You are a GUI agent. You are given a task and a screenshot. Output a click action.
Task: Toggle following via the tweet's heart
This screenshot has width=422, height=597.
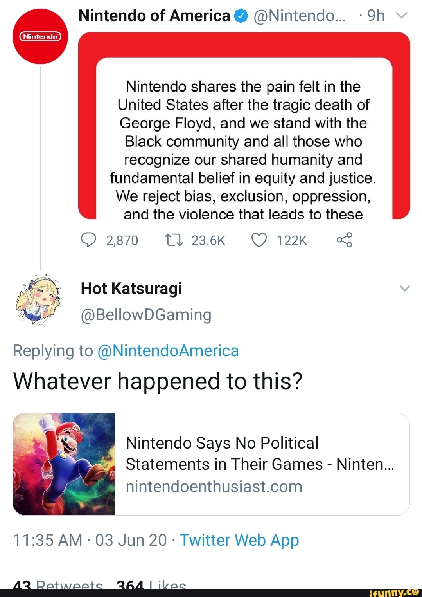(260, 240)
